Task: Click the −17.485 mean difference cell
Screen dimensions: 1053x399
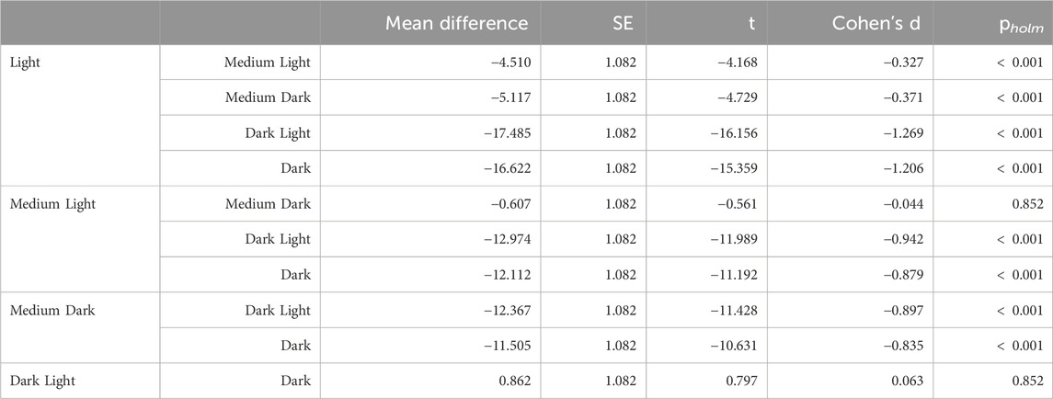Action: pos(508,133)
